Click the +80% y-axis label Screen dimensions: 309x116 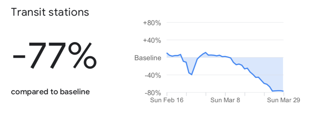click(x=152, y=23)
